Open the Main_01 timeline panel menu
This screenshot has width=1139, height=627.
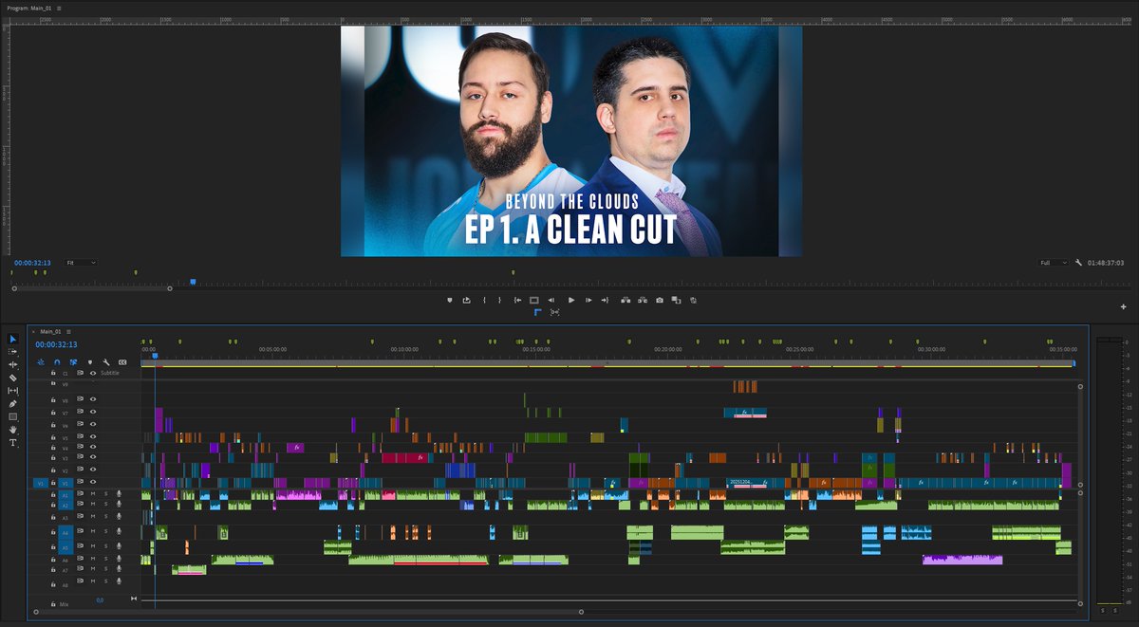tap(68, 332)
